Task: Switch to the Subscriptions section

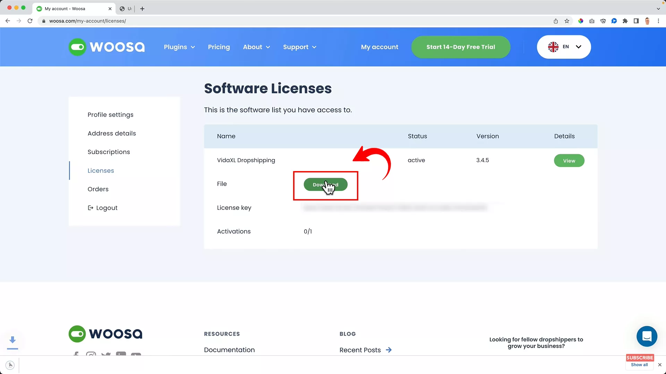Action: pos(109,152)
